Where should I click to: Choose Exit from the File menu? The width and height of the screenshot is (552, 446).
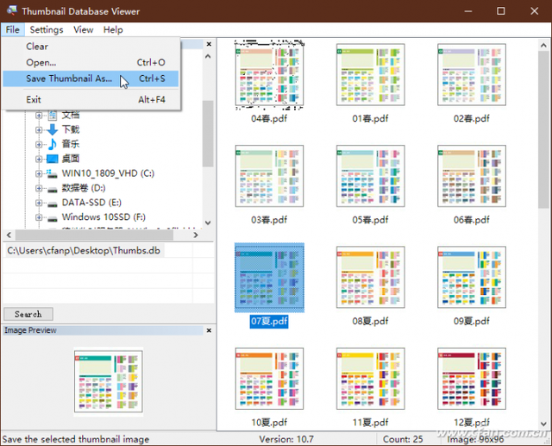coord(91,99)
